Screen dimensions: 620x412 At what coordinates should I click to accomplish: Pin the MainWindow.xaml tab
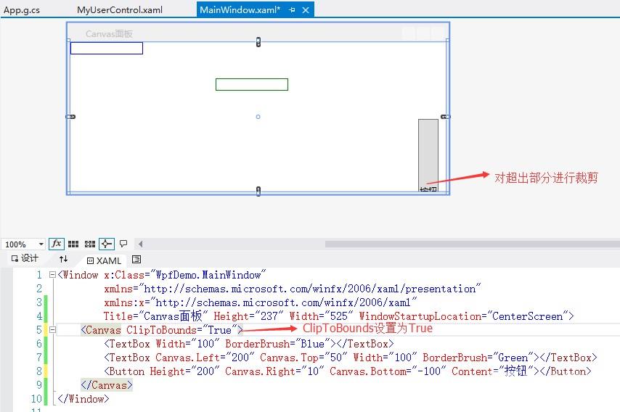pos(292,10)
